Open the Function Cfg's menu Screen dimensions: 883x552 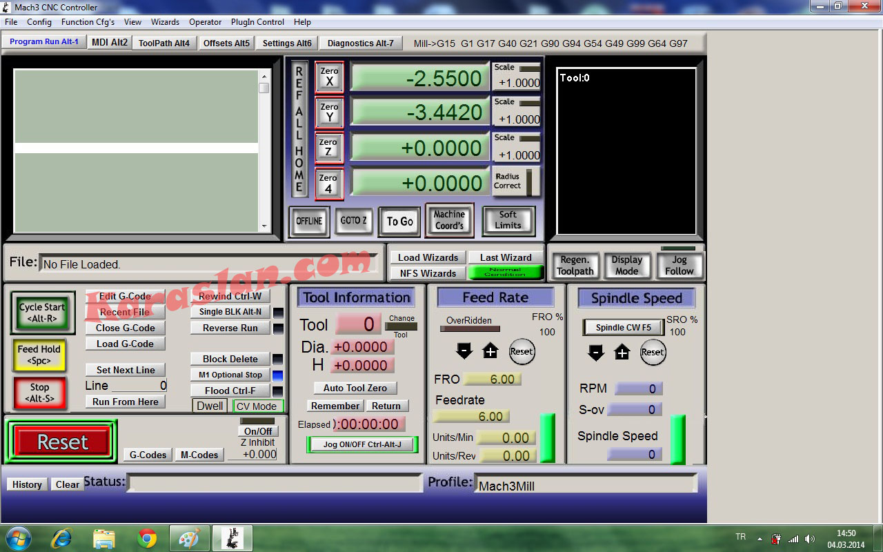pyautogui.click(x=88, y=22)
